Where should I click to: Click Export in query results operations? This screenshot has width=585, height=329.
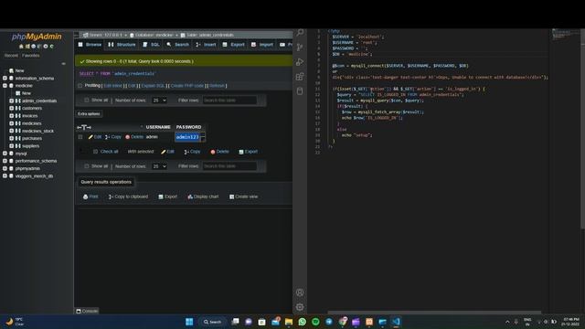click(x=168, y=196)
